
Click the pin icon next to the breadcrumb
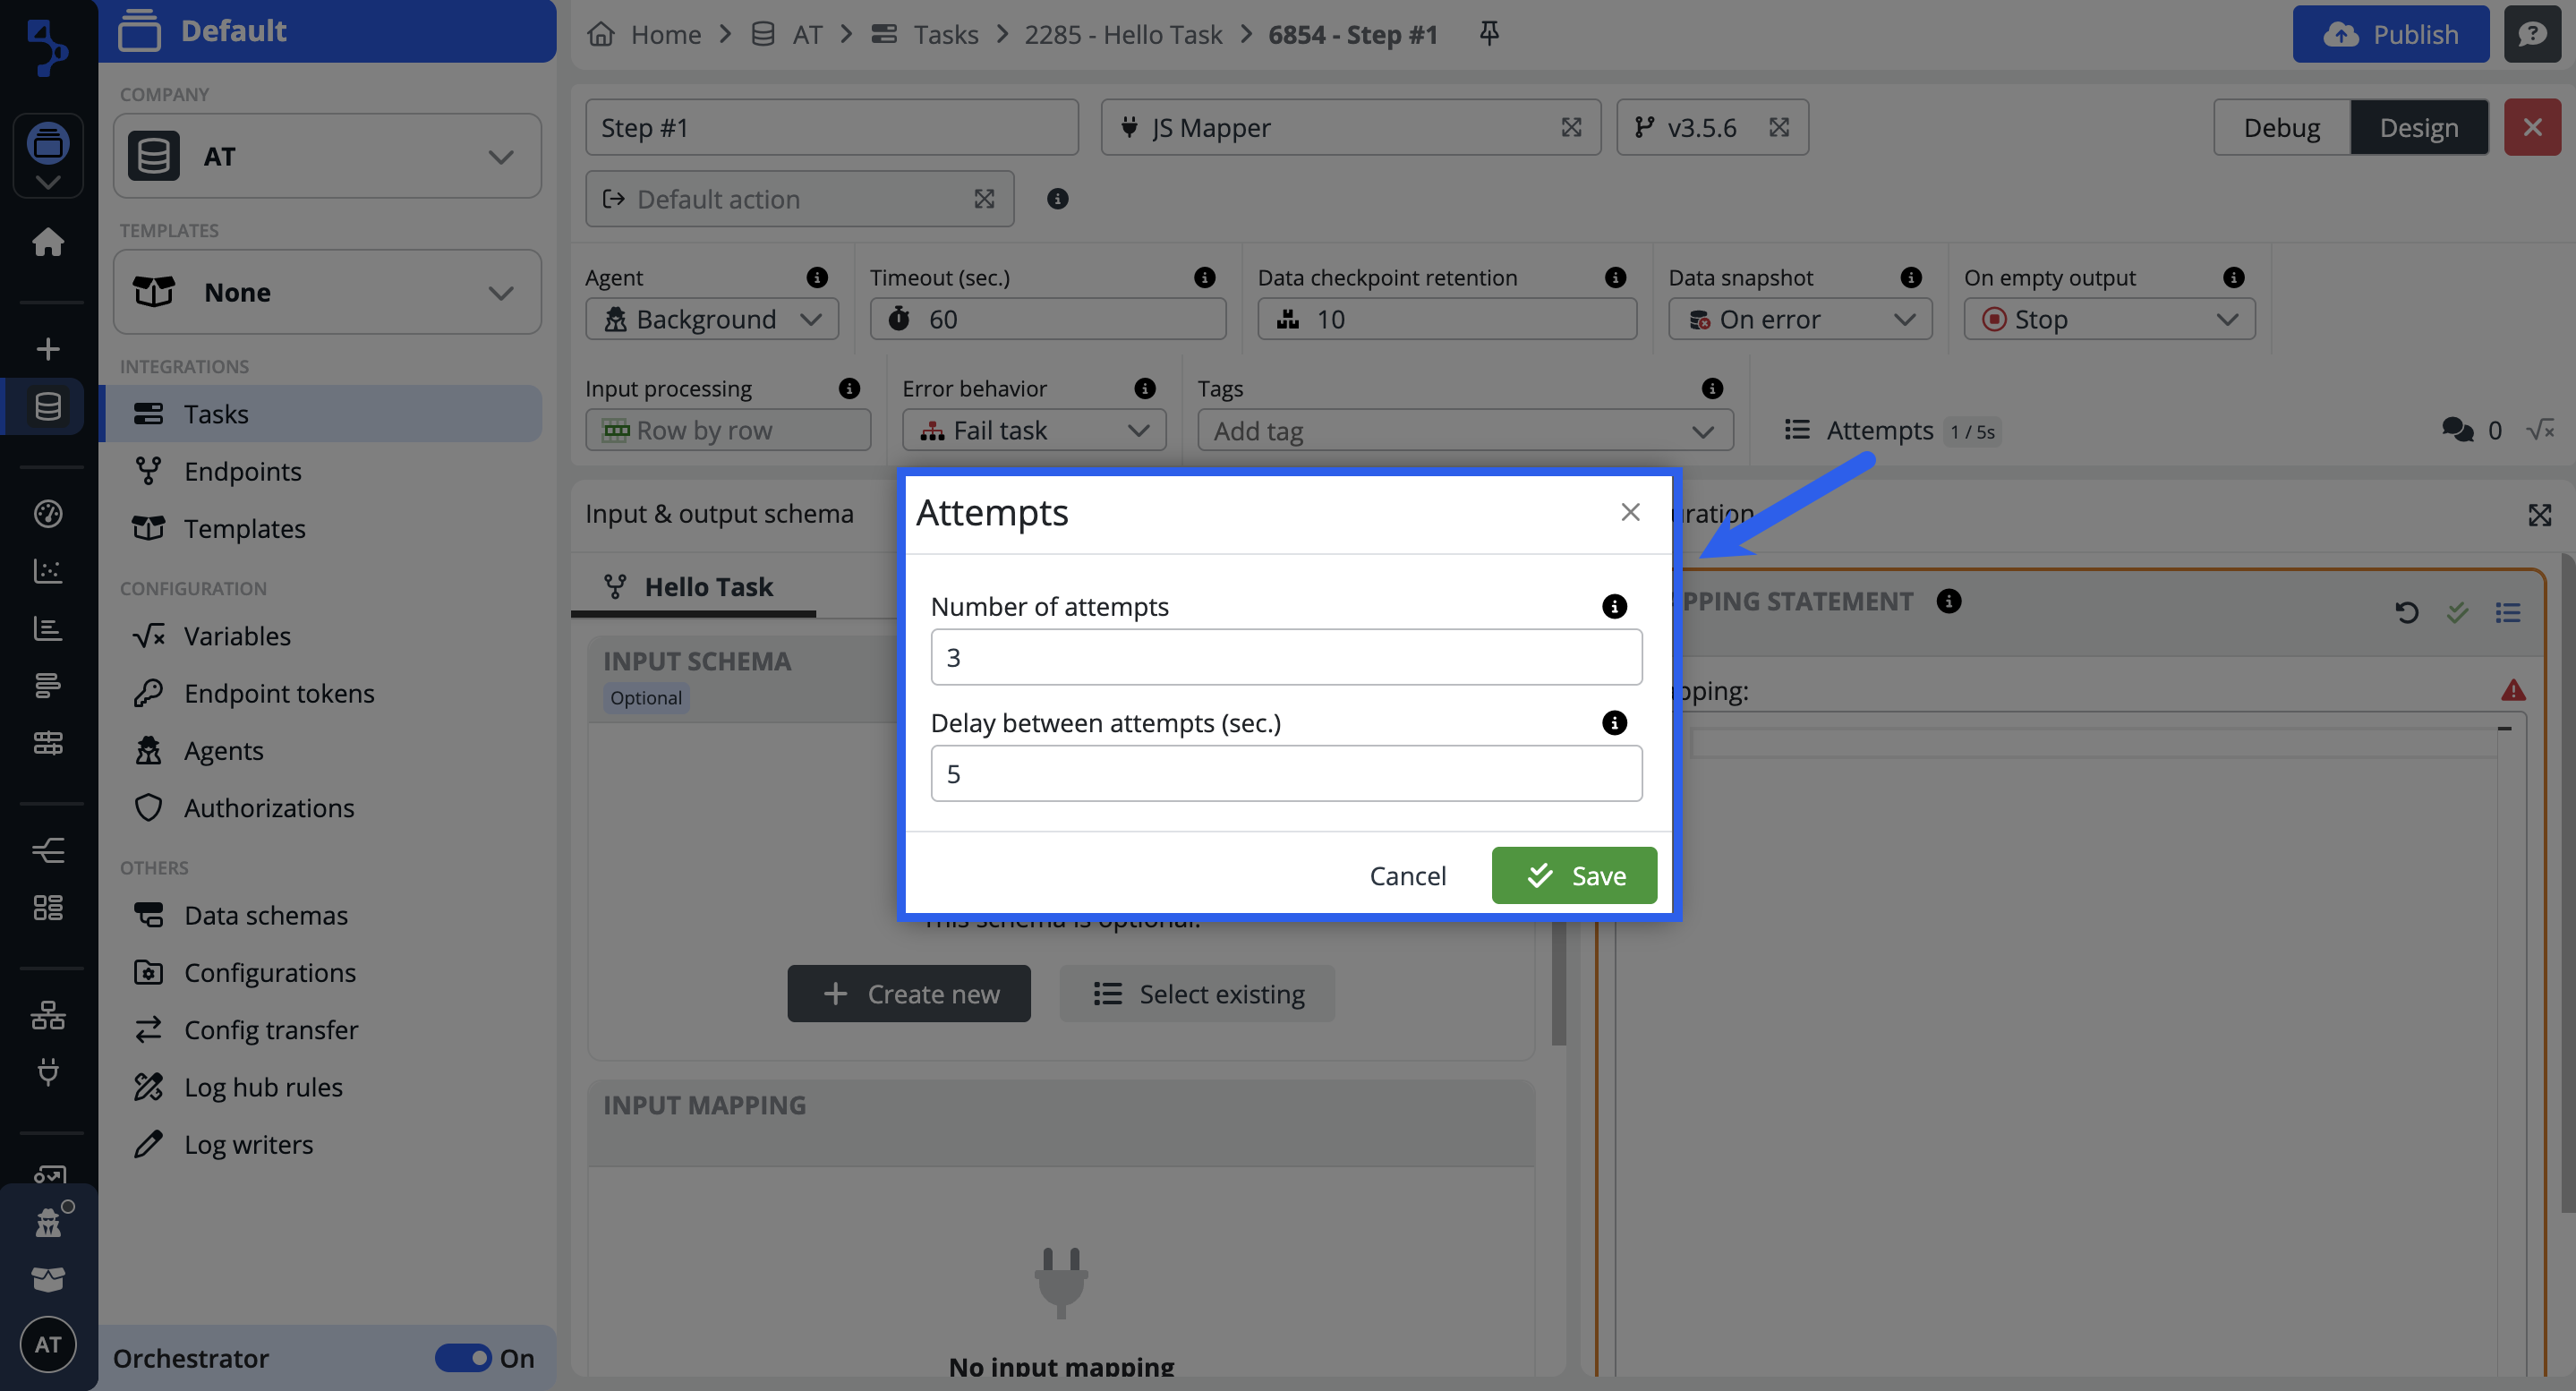coord(1489,33)
